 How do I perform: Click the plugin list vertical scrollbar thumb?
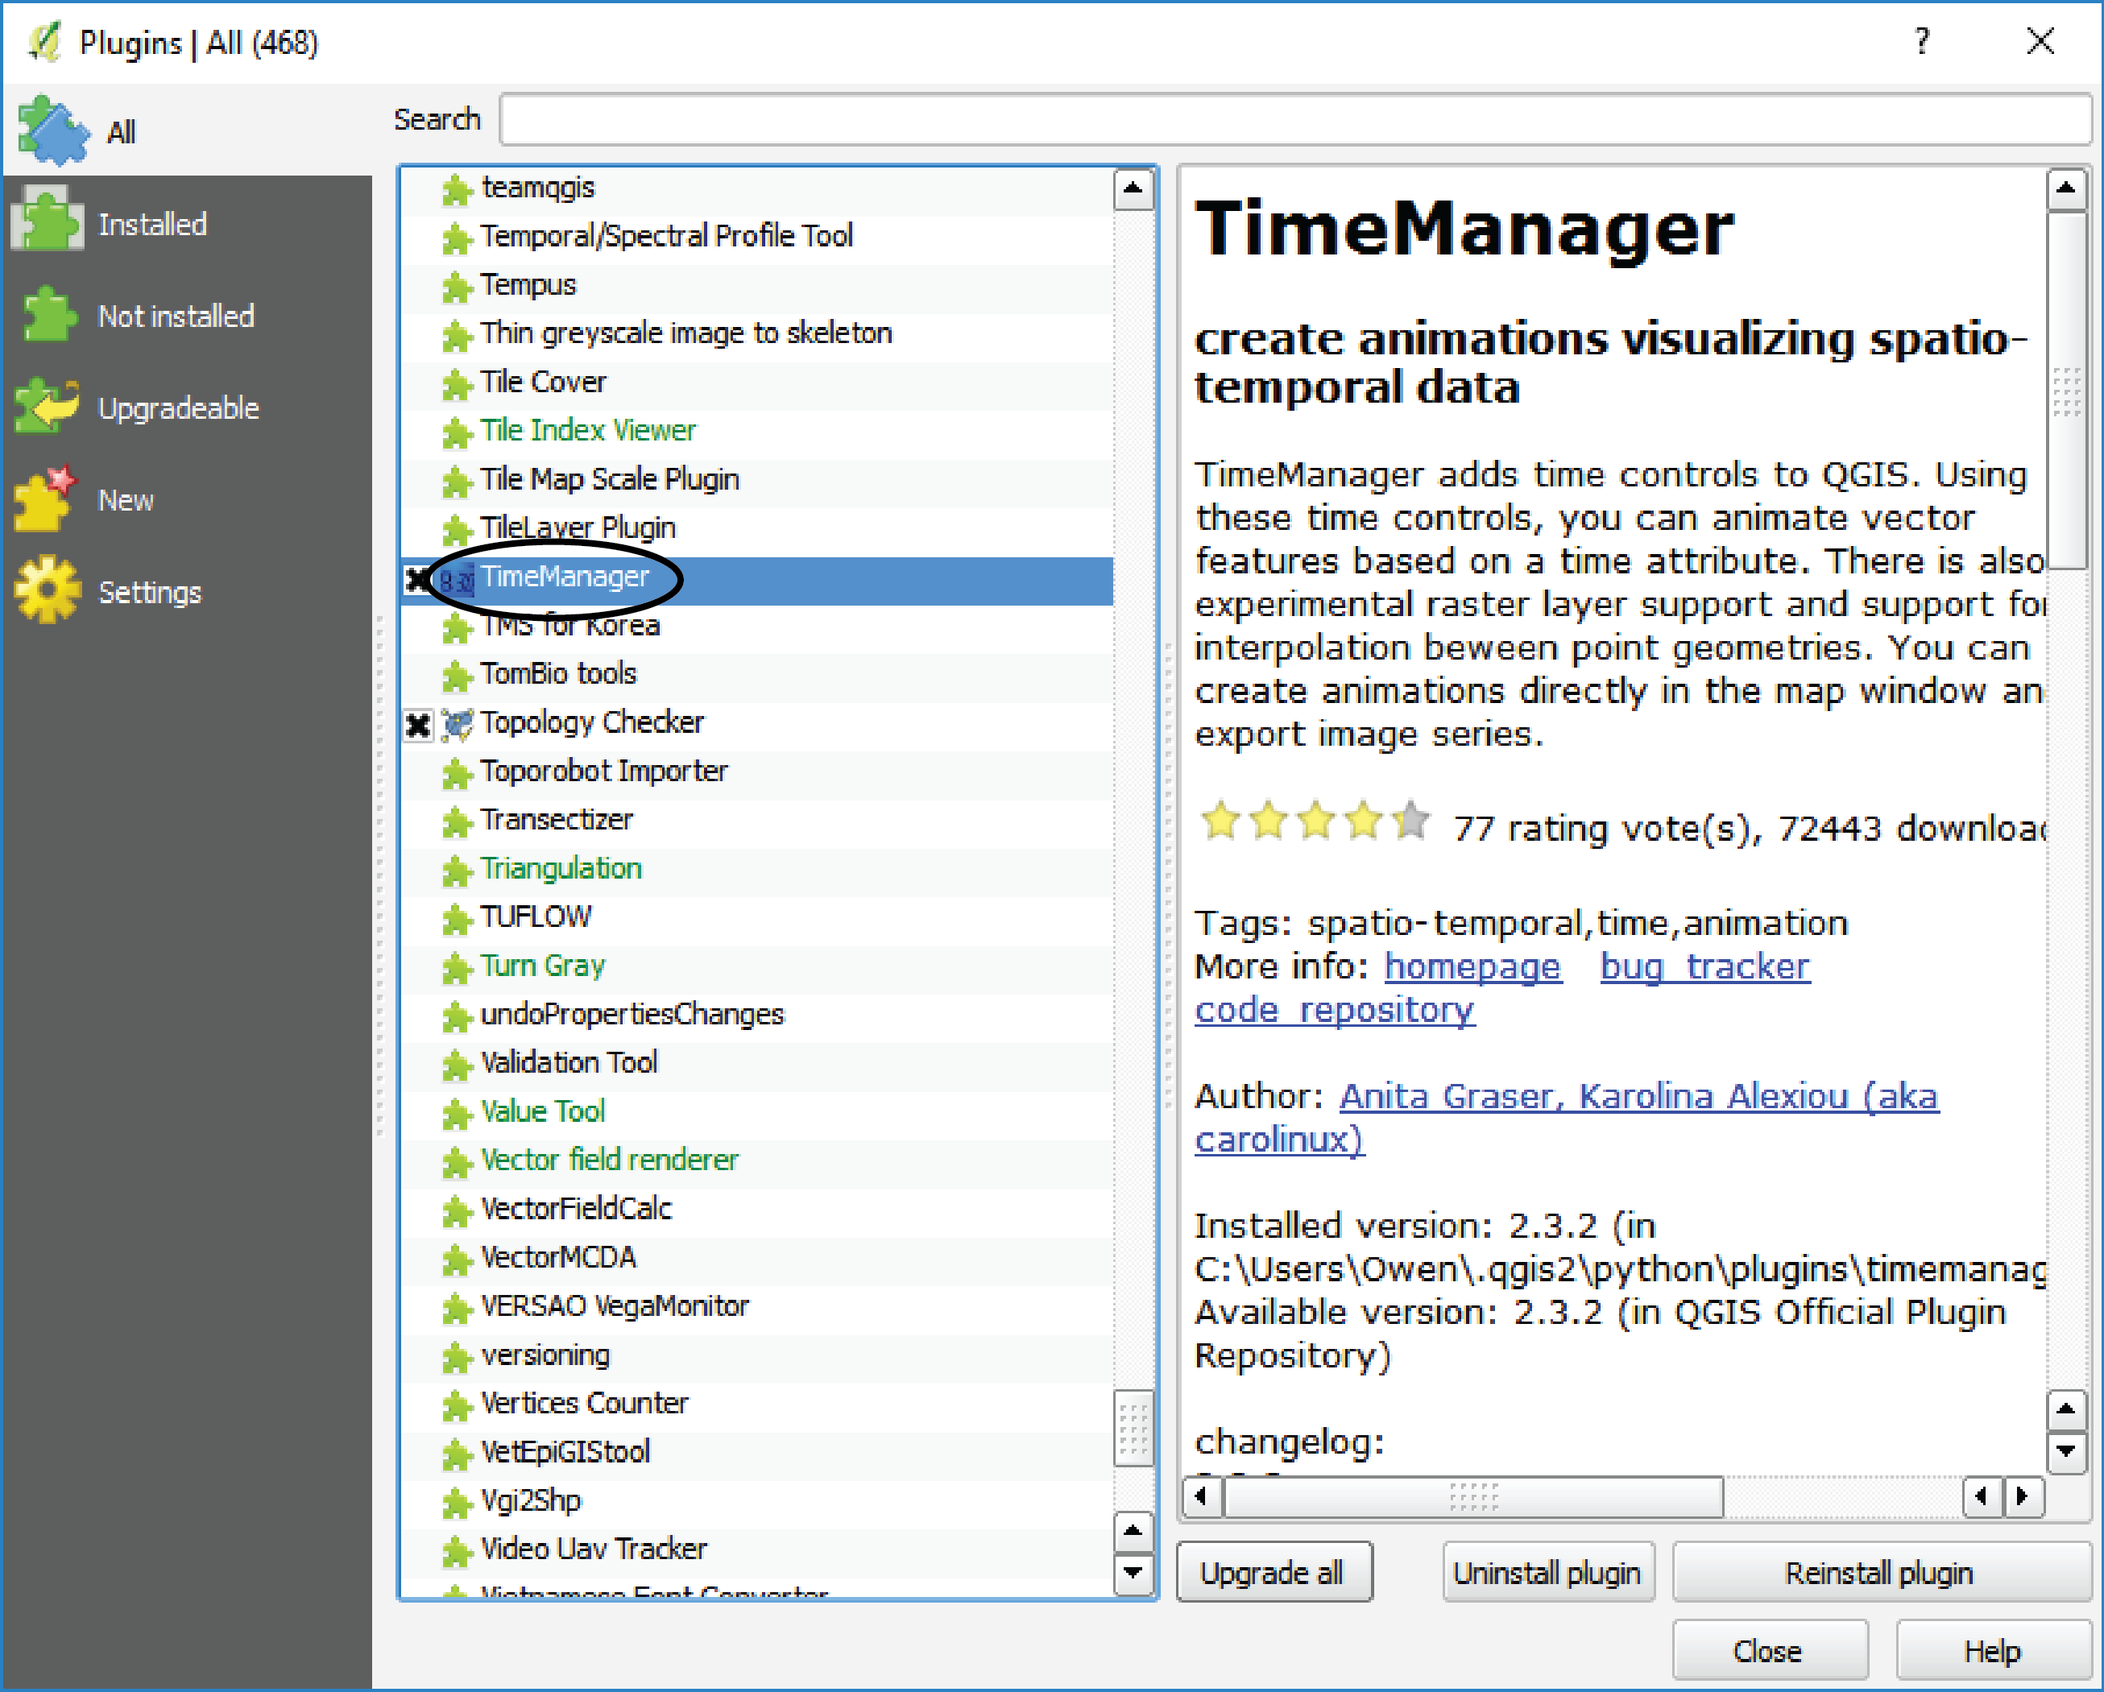(1133, 1429)
